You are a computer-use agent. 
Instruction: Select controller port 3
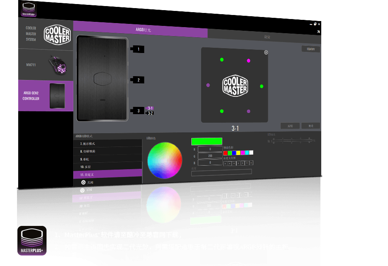138,111
